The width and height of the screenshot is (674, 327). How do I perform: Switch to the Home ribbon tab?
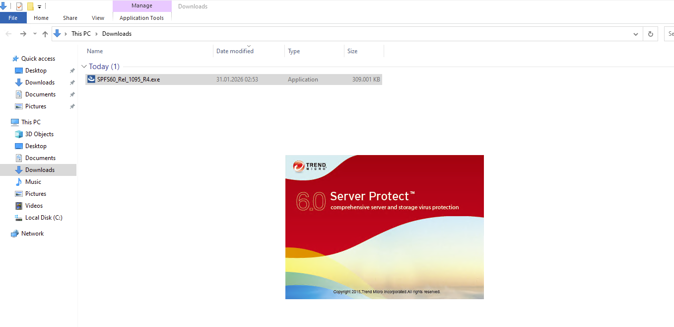click(41, 18)
